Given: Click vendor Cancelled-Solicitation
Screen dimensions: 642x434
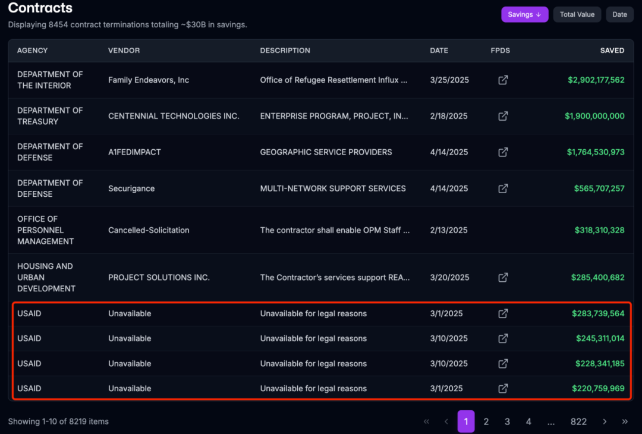Looking at the screenshot, I should pyautogui.click(x=149, y=230).
